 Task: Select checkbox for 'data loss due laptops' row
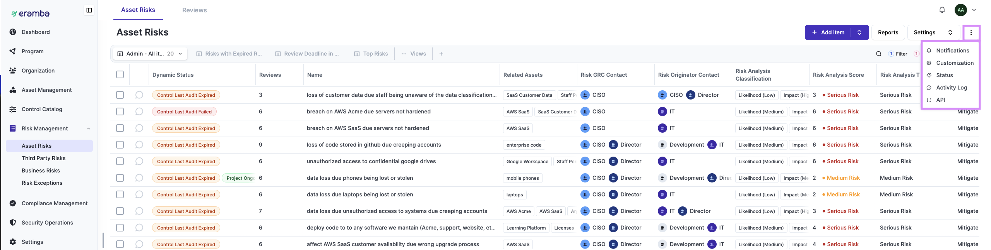tap(120, 194)
